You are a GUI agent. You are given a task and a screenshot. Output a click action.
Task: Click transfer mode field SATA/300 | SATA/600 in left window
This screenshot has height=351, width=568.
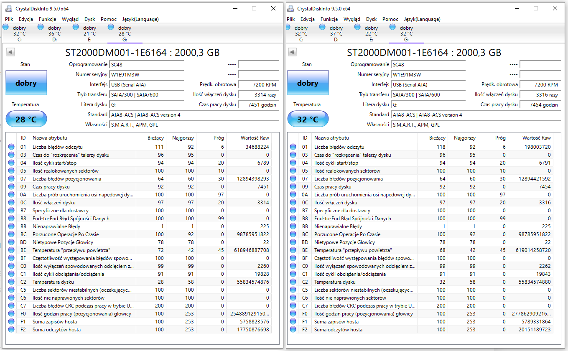[x=146, y=95]
